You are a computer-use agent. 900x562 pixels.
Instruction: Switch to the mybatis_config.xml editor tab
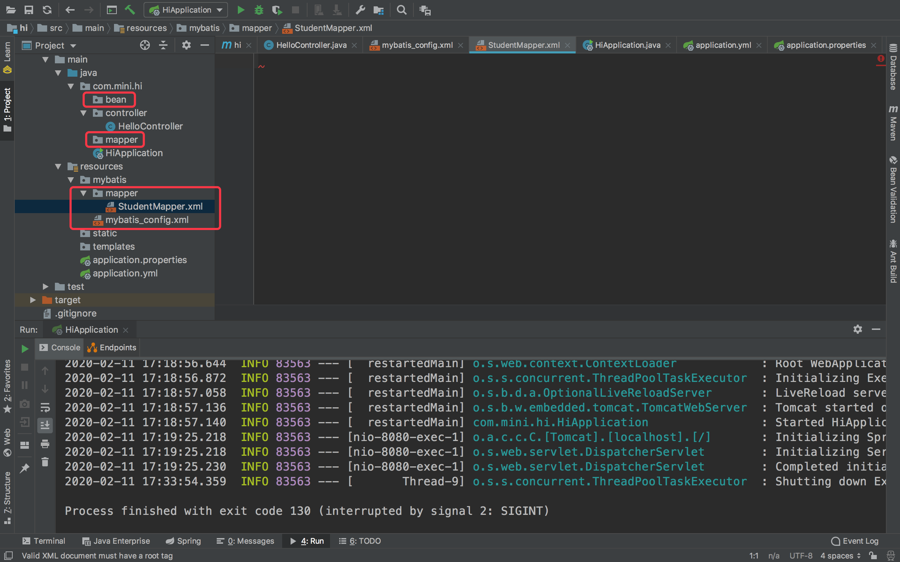(x=417, y=45)
